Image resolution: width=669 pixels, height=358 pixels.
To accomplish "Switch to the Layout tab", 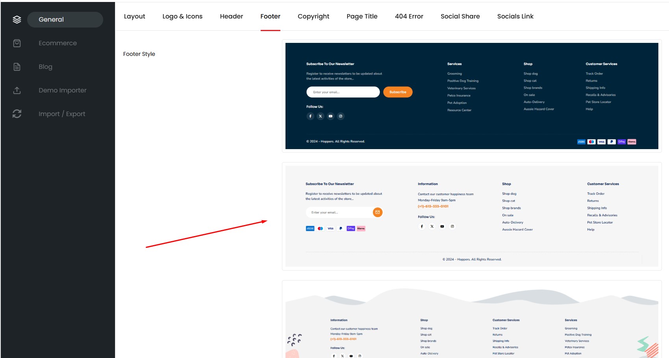I will tap(134, 17).
